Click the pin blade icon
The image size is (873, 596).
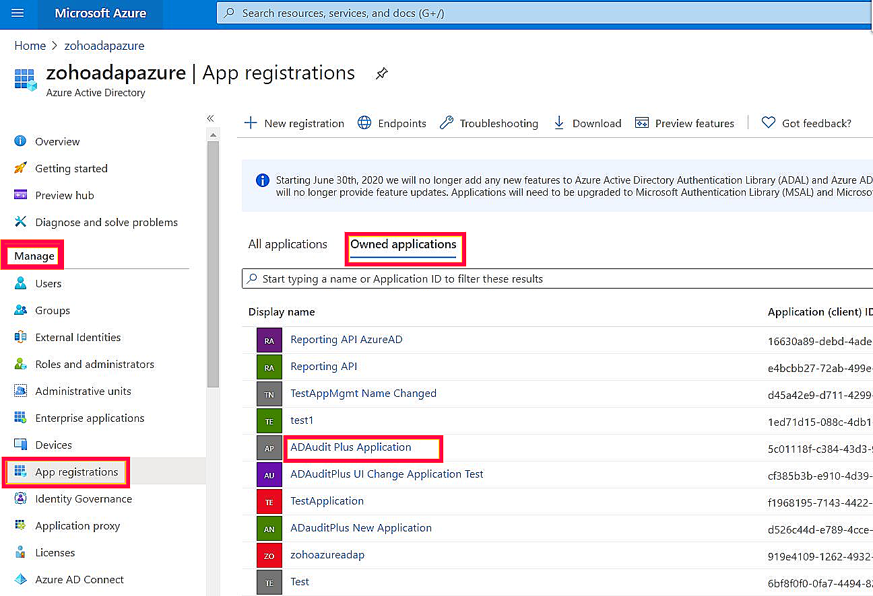[x=382, y=73]
